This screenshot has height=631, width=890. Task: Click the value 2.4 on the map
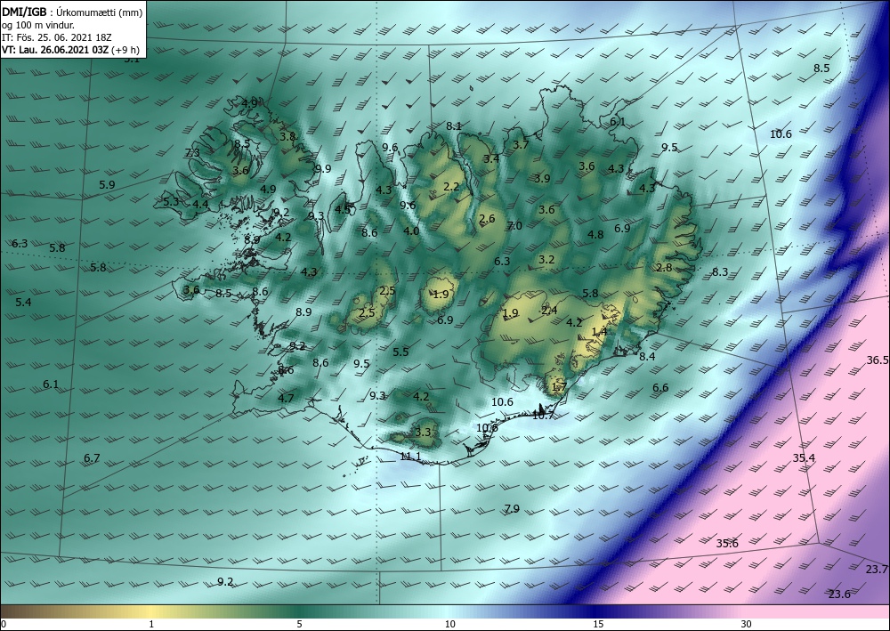[x=549, y=310]
